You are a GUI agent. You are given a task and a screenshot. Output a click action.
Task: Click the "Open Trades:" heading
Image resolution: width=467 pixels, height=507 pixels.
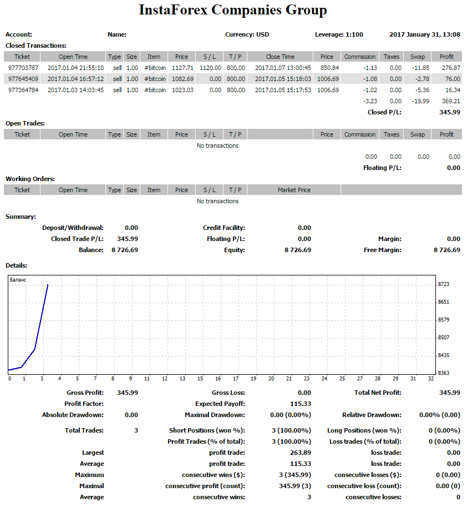pos(25,123)
